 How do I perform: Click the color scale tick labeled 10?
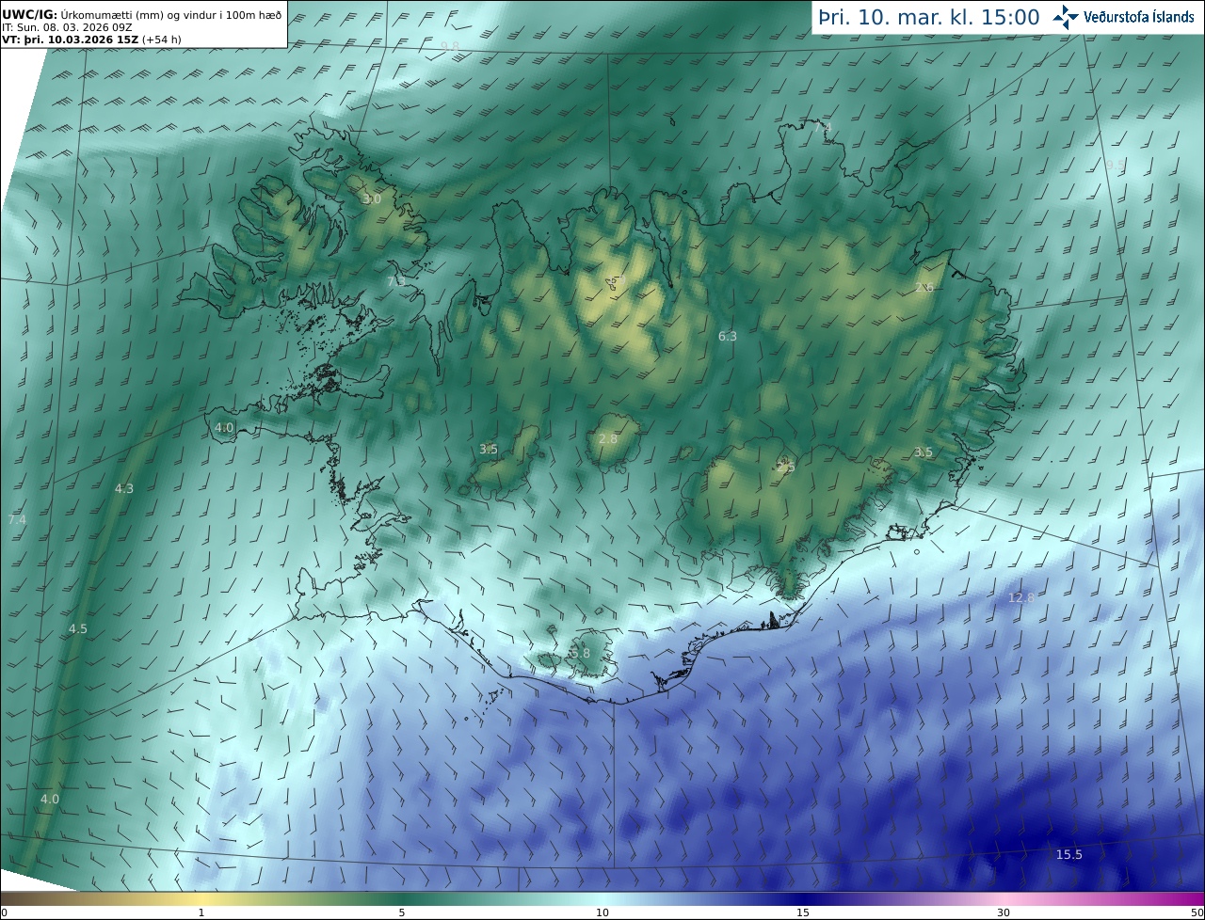pos(602,912)
